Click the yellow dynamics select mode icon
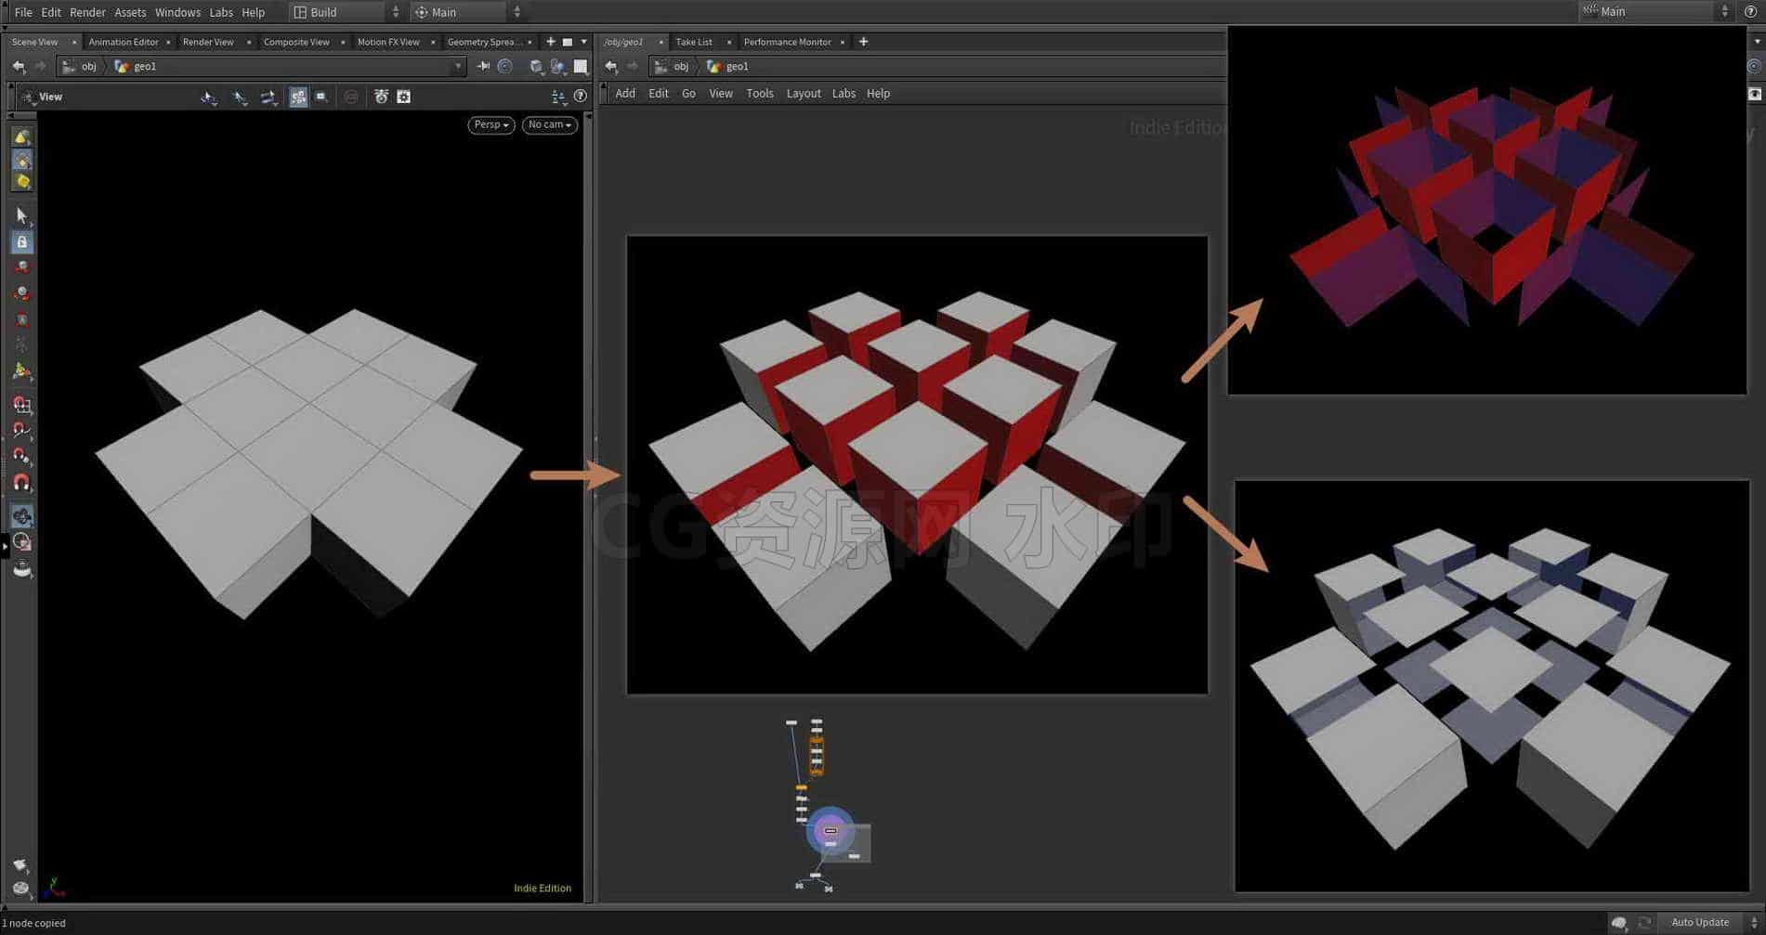 [21, 182]
